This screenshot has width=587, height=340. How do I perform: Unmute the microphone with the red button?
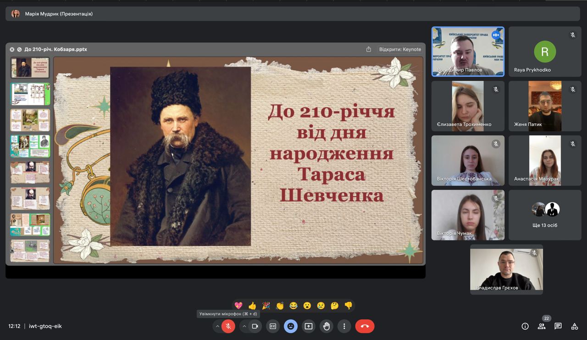pos(228,326)
